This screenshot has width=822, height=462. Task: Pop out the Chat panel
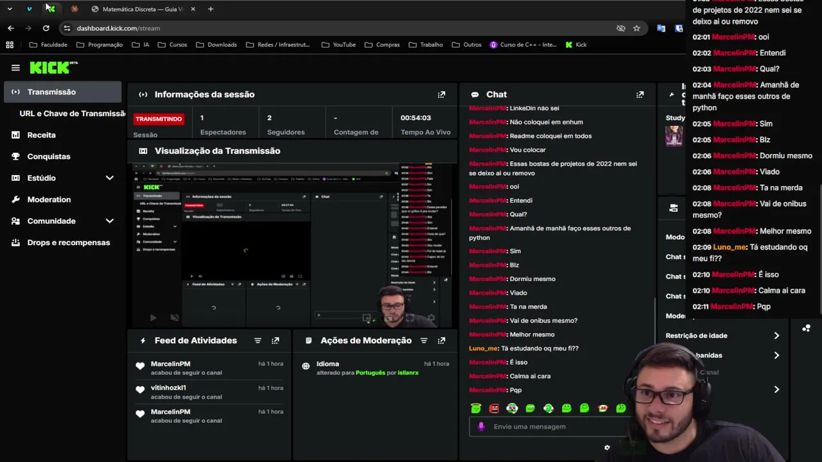(x=640, y=94)
